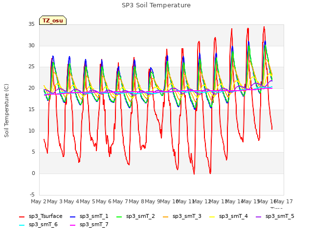Click the 15 y-axis tick label
313x234 pixels.
pos(31,109)
